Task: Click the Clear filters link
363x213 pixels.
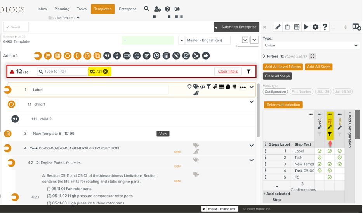Action: (228, 72)
